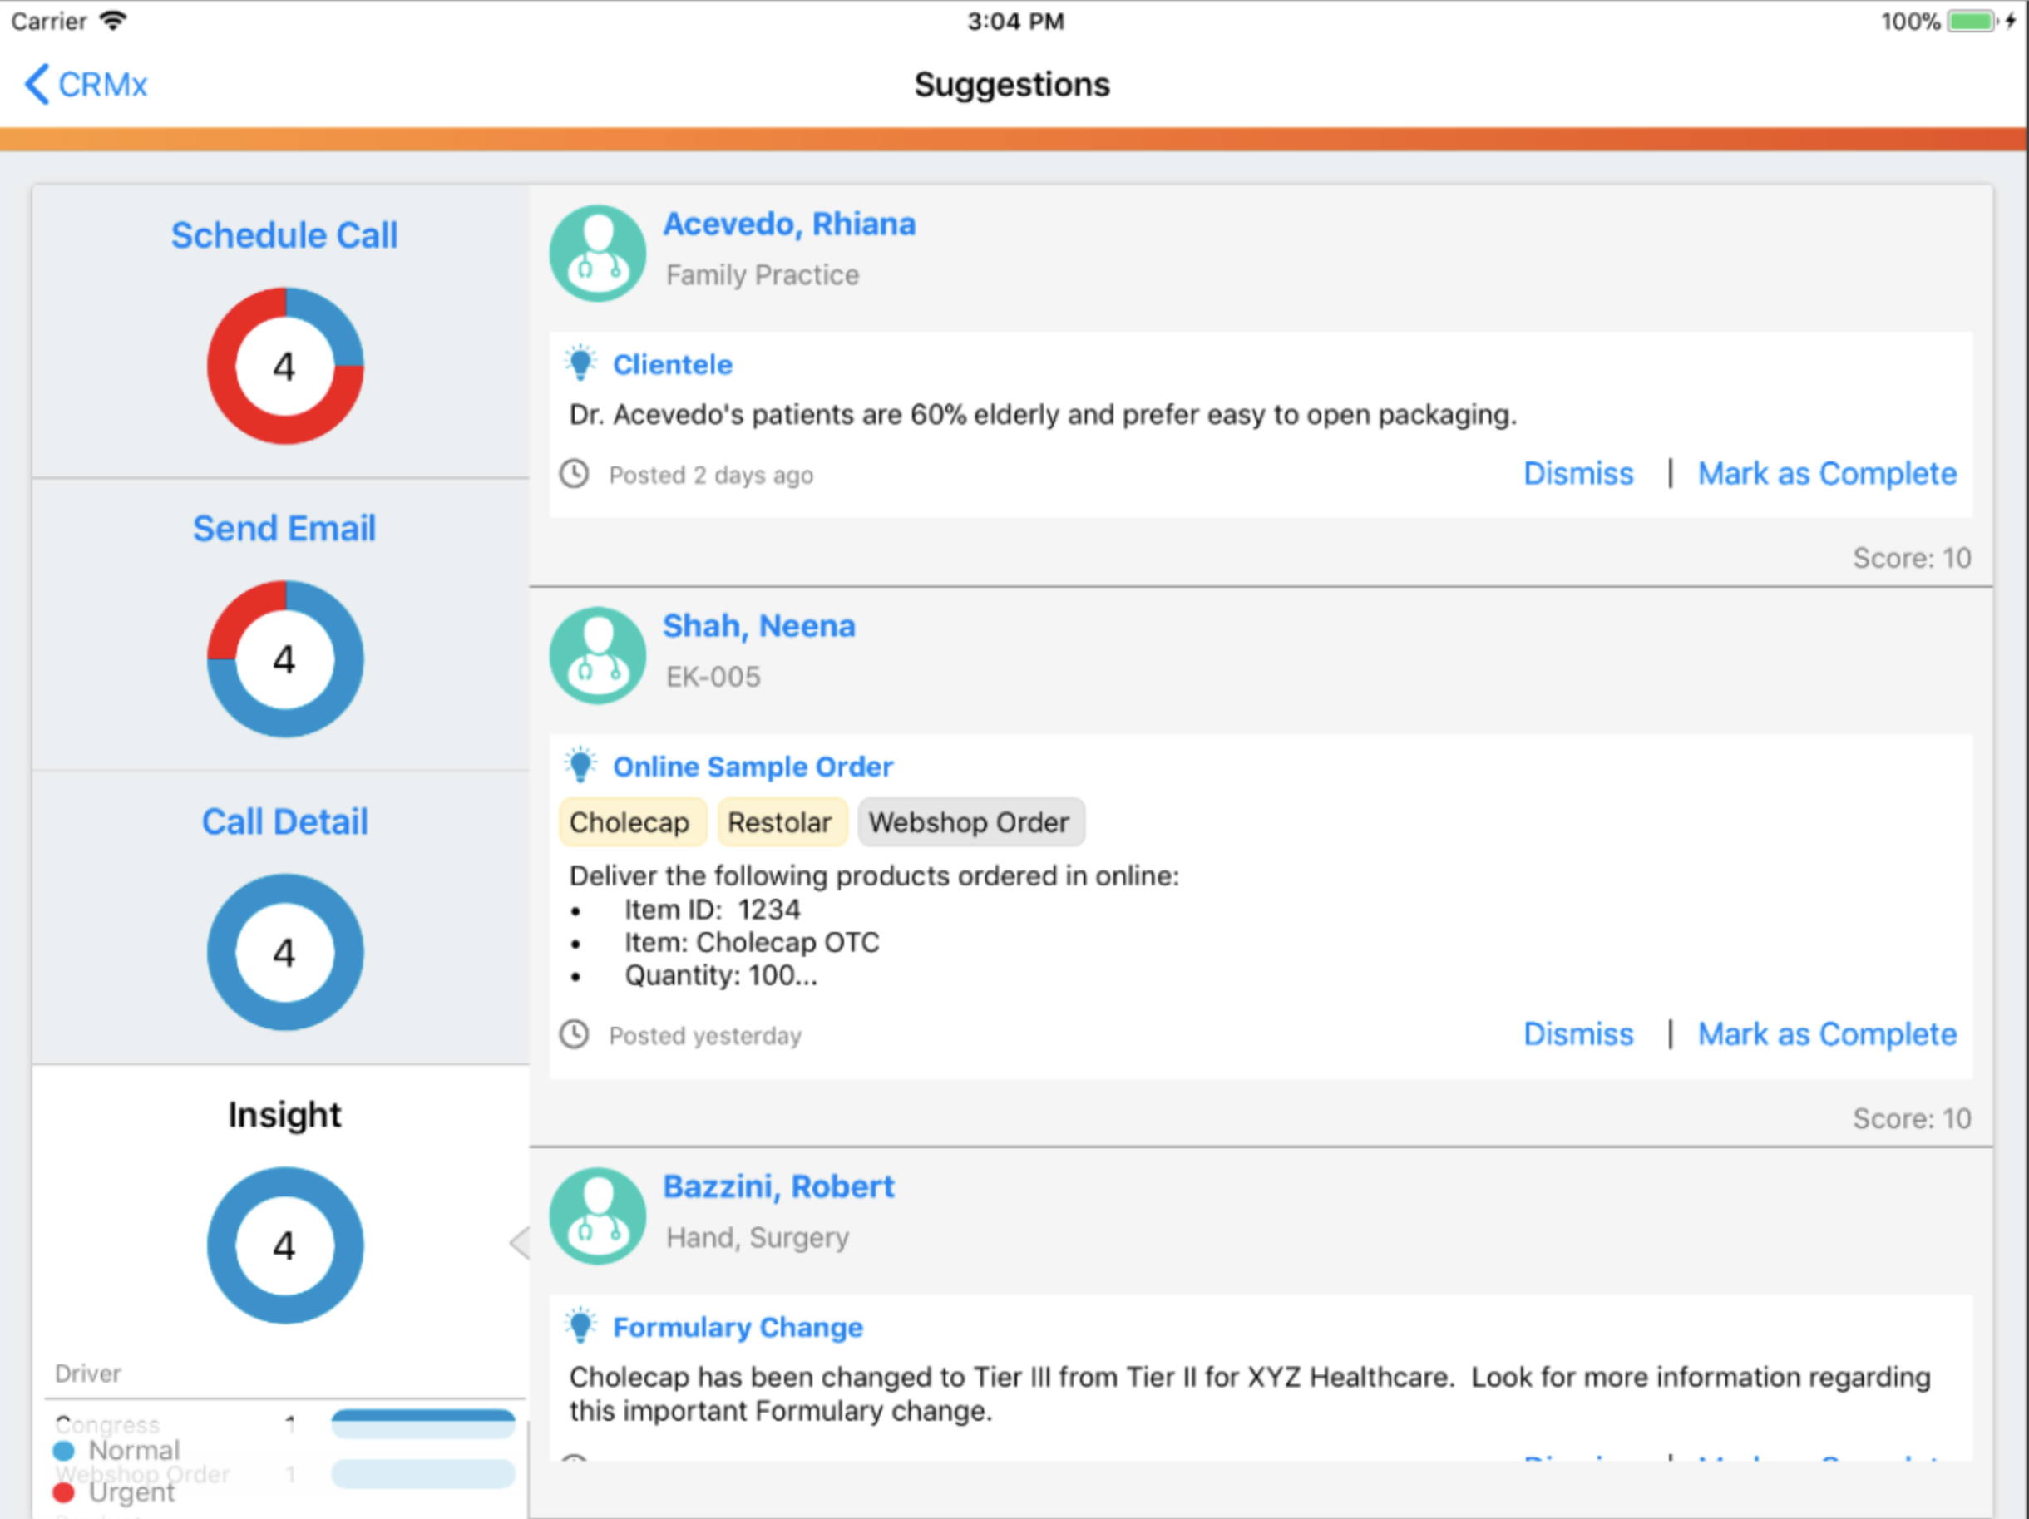Click the lightbulb icon beside Clientele
The image size is (2029, 1519).
(x=580, y=363)
